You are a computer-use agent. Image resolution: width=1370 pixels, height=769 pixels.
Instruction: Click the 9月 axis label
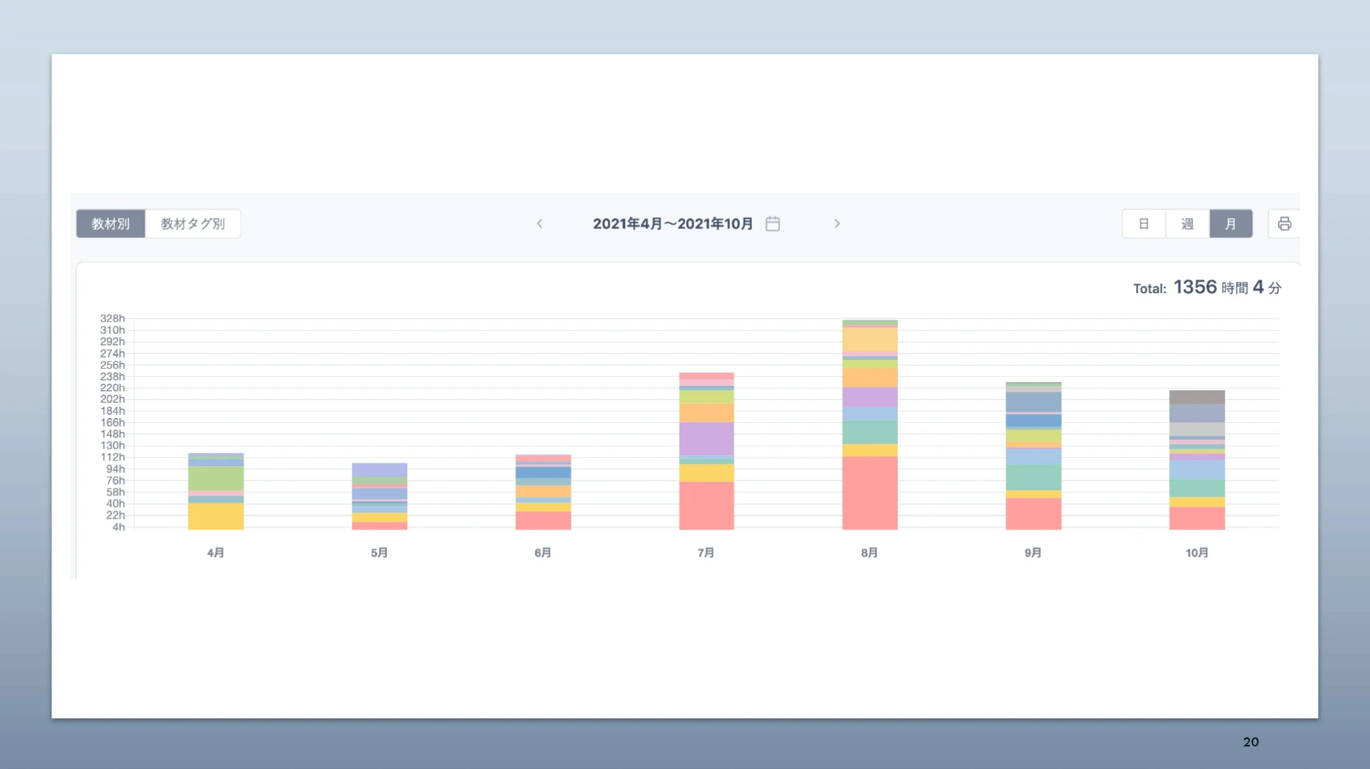click(1032, 552)
